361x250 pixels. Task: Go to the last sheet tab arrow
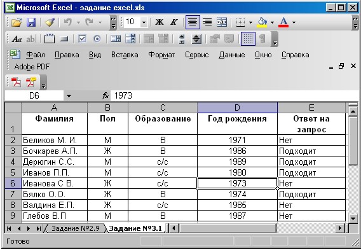38,228
